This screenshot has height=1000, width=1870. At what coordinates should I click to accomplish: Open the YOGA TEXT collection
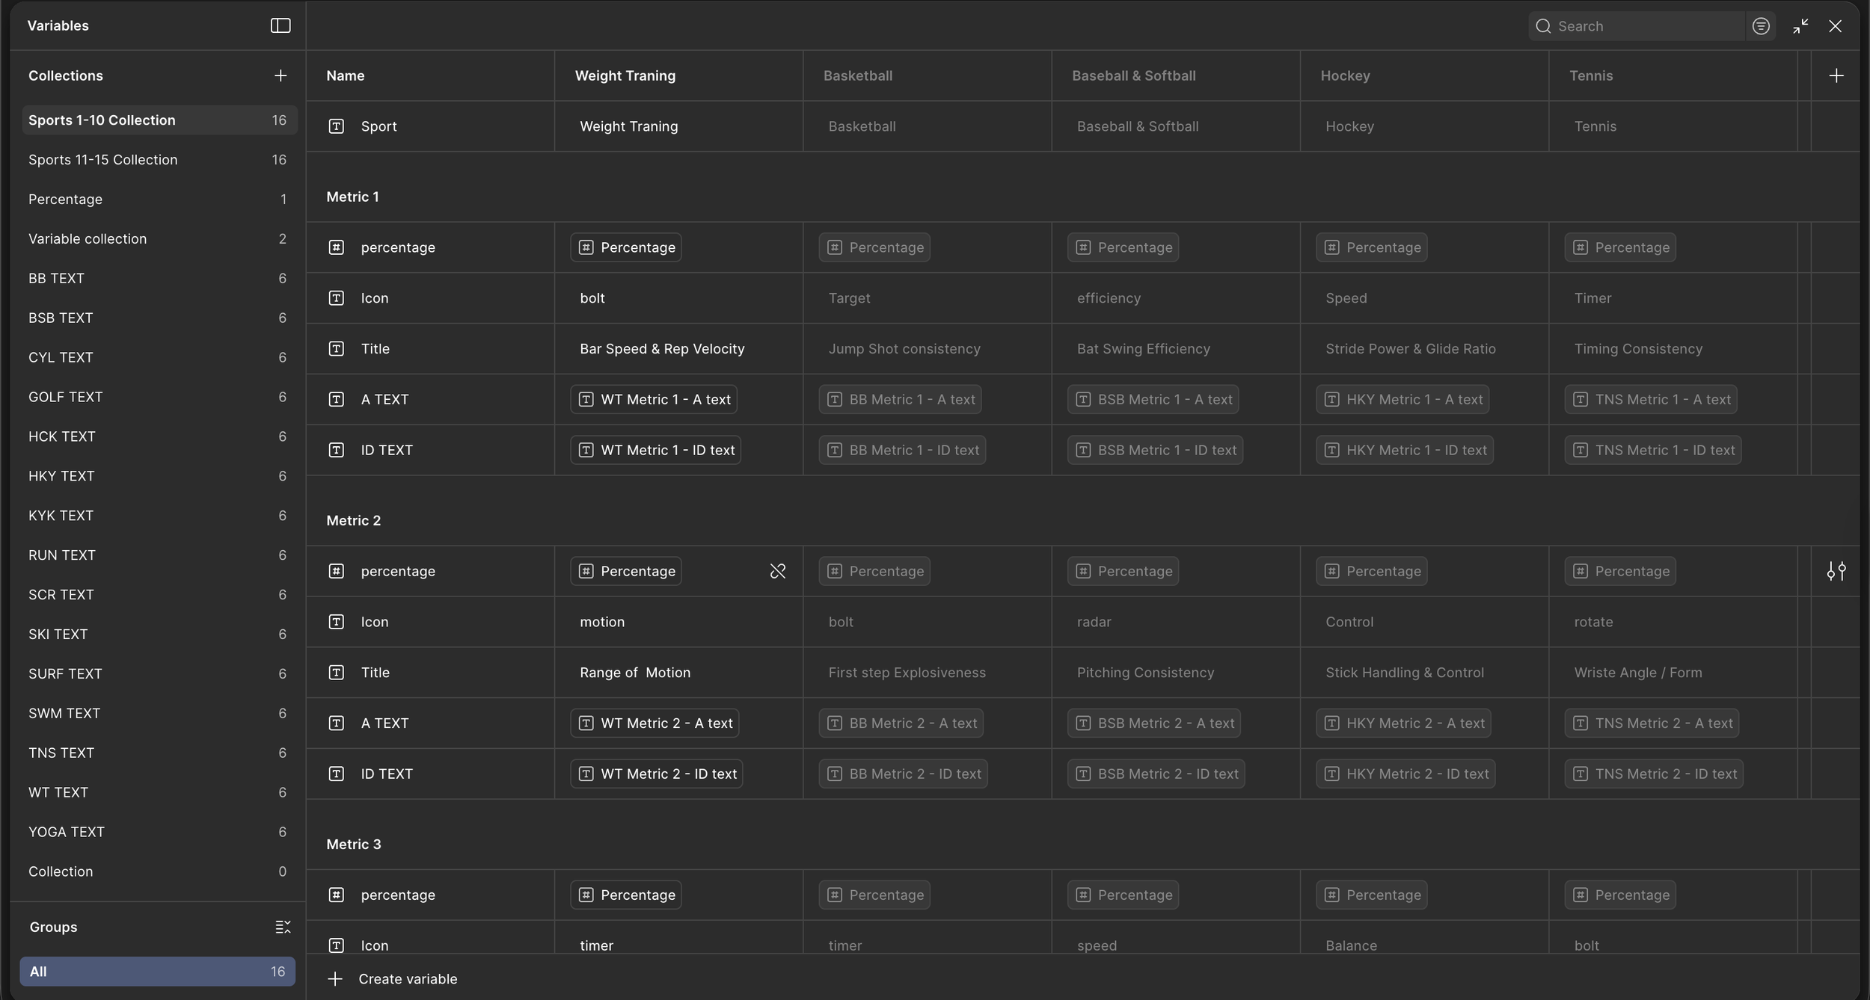point(67,832)
